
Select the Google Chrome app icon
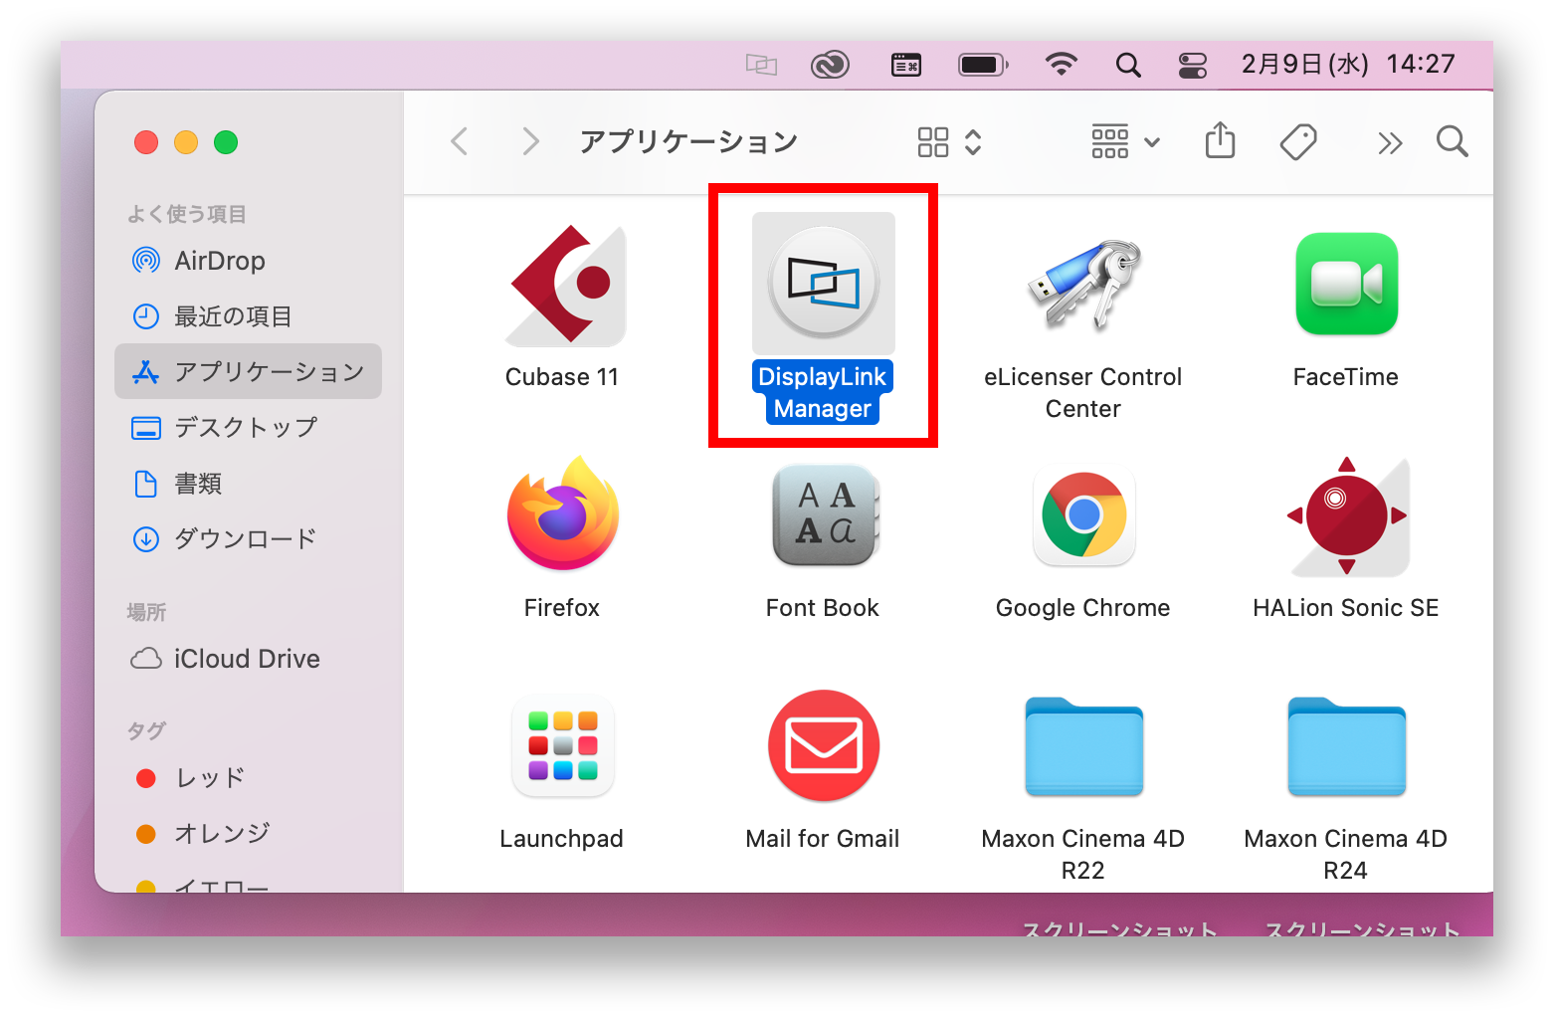(x=1084, y=515)
